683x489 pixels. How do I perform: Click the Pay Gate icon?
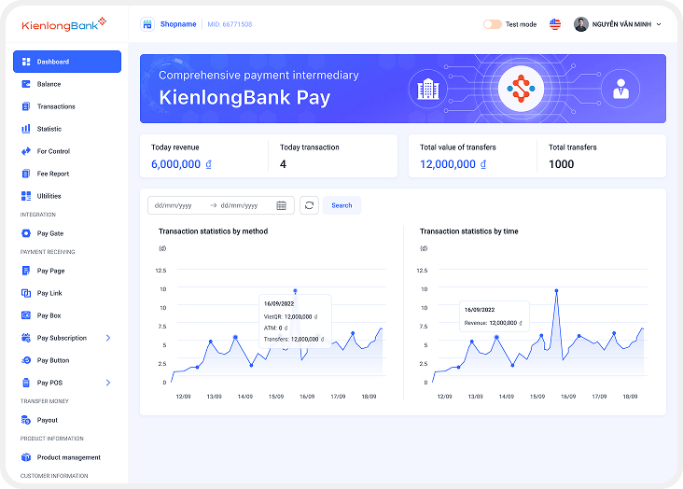point(26,233)
